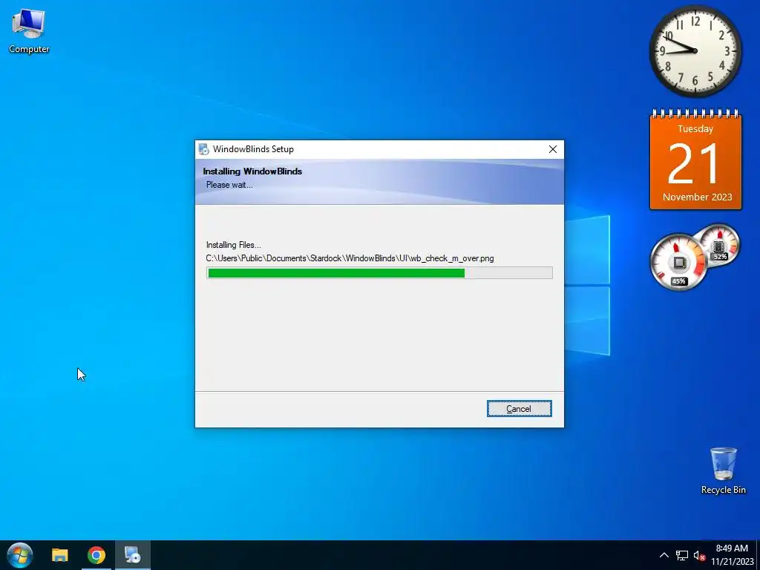Click the WindowBlinds Setup title bar icon
This screenshot has width=760, height=570.
click(x=203, y=149)
